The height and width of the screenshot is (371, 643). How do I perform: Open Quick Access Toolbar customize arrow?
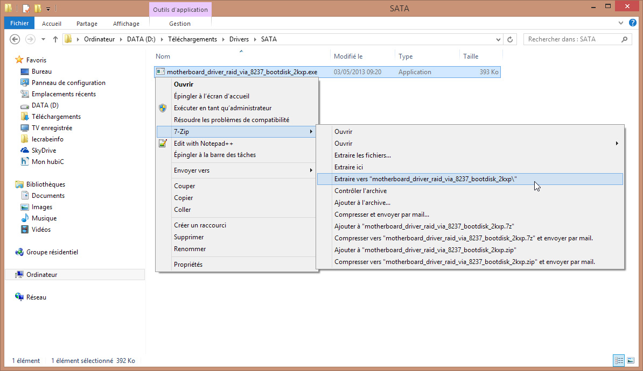point(48,8)
